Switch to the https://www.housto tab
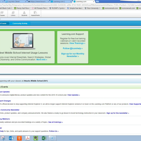The image size is (141, 141). (38, 2)
